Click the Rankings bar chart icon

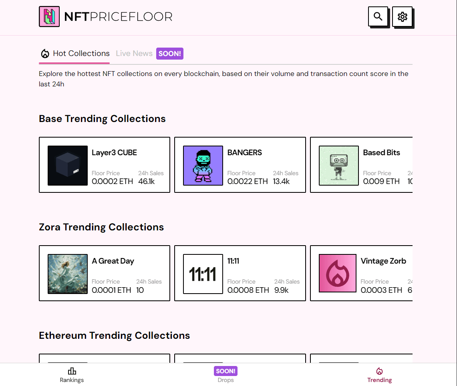point(72,371)
